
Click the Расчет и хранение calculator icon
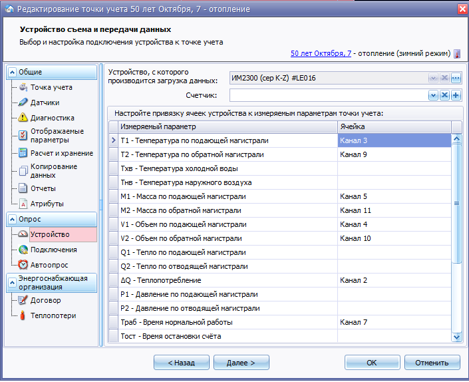point(23,153)
